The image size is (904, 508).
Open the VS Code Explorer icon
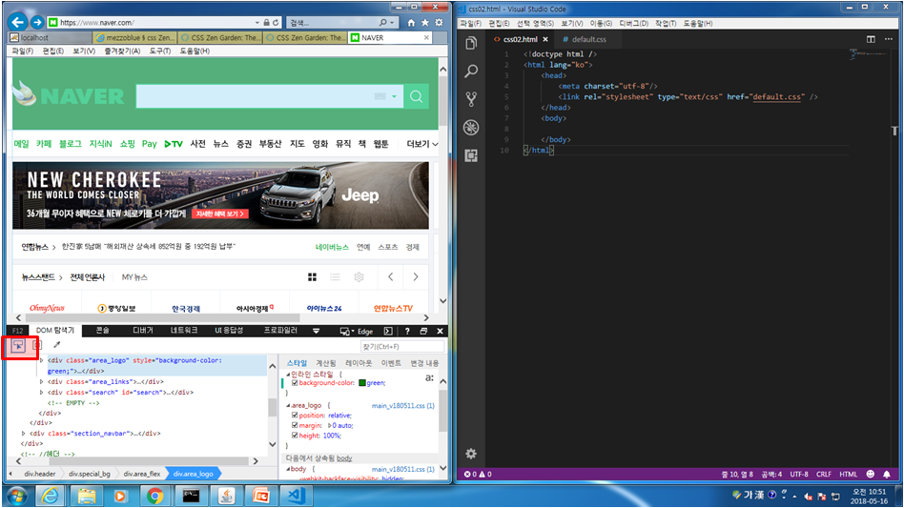click(x=471, y=43)
